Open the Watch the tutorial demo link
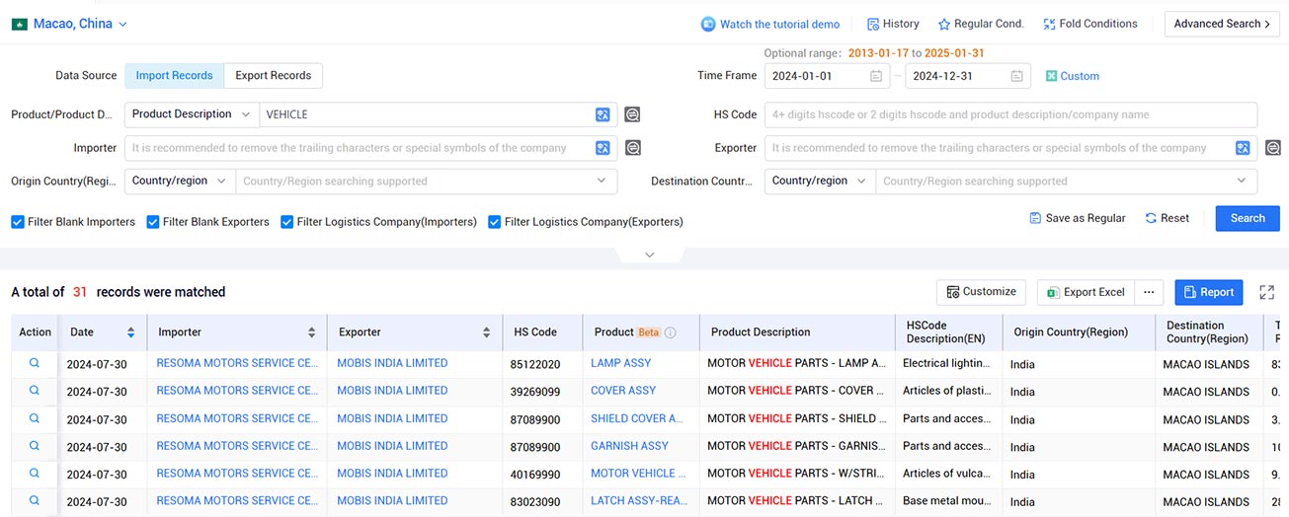 770,24
